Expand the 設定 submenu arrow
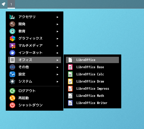The height and width of the screenshot is (129, 144). point(57,75)
